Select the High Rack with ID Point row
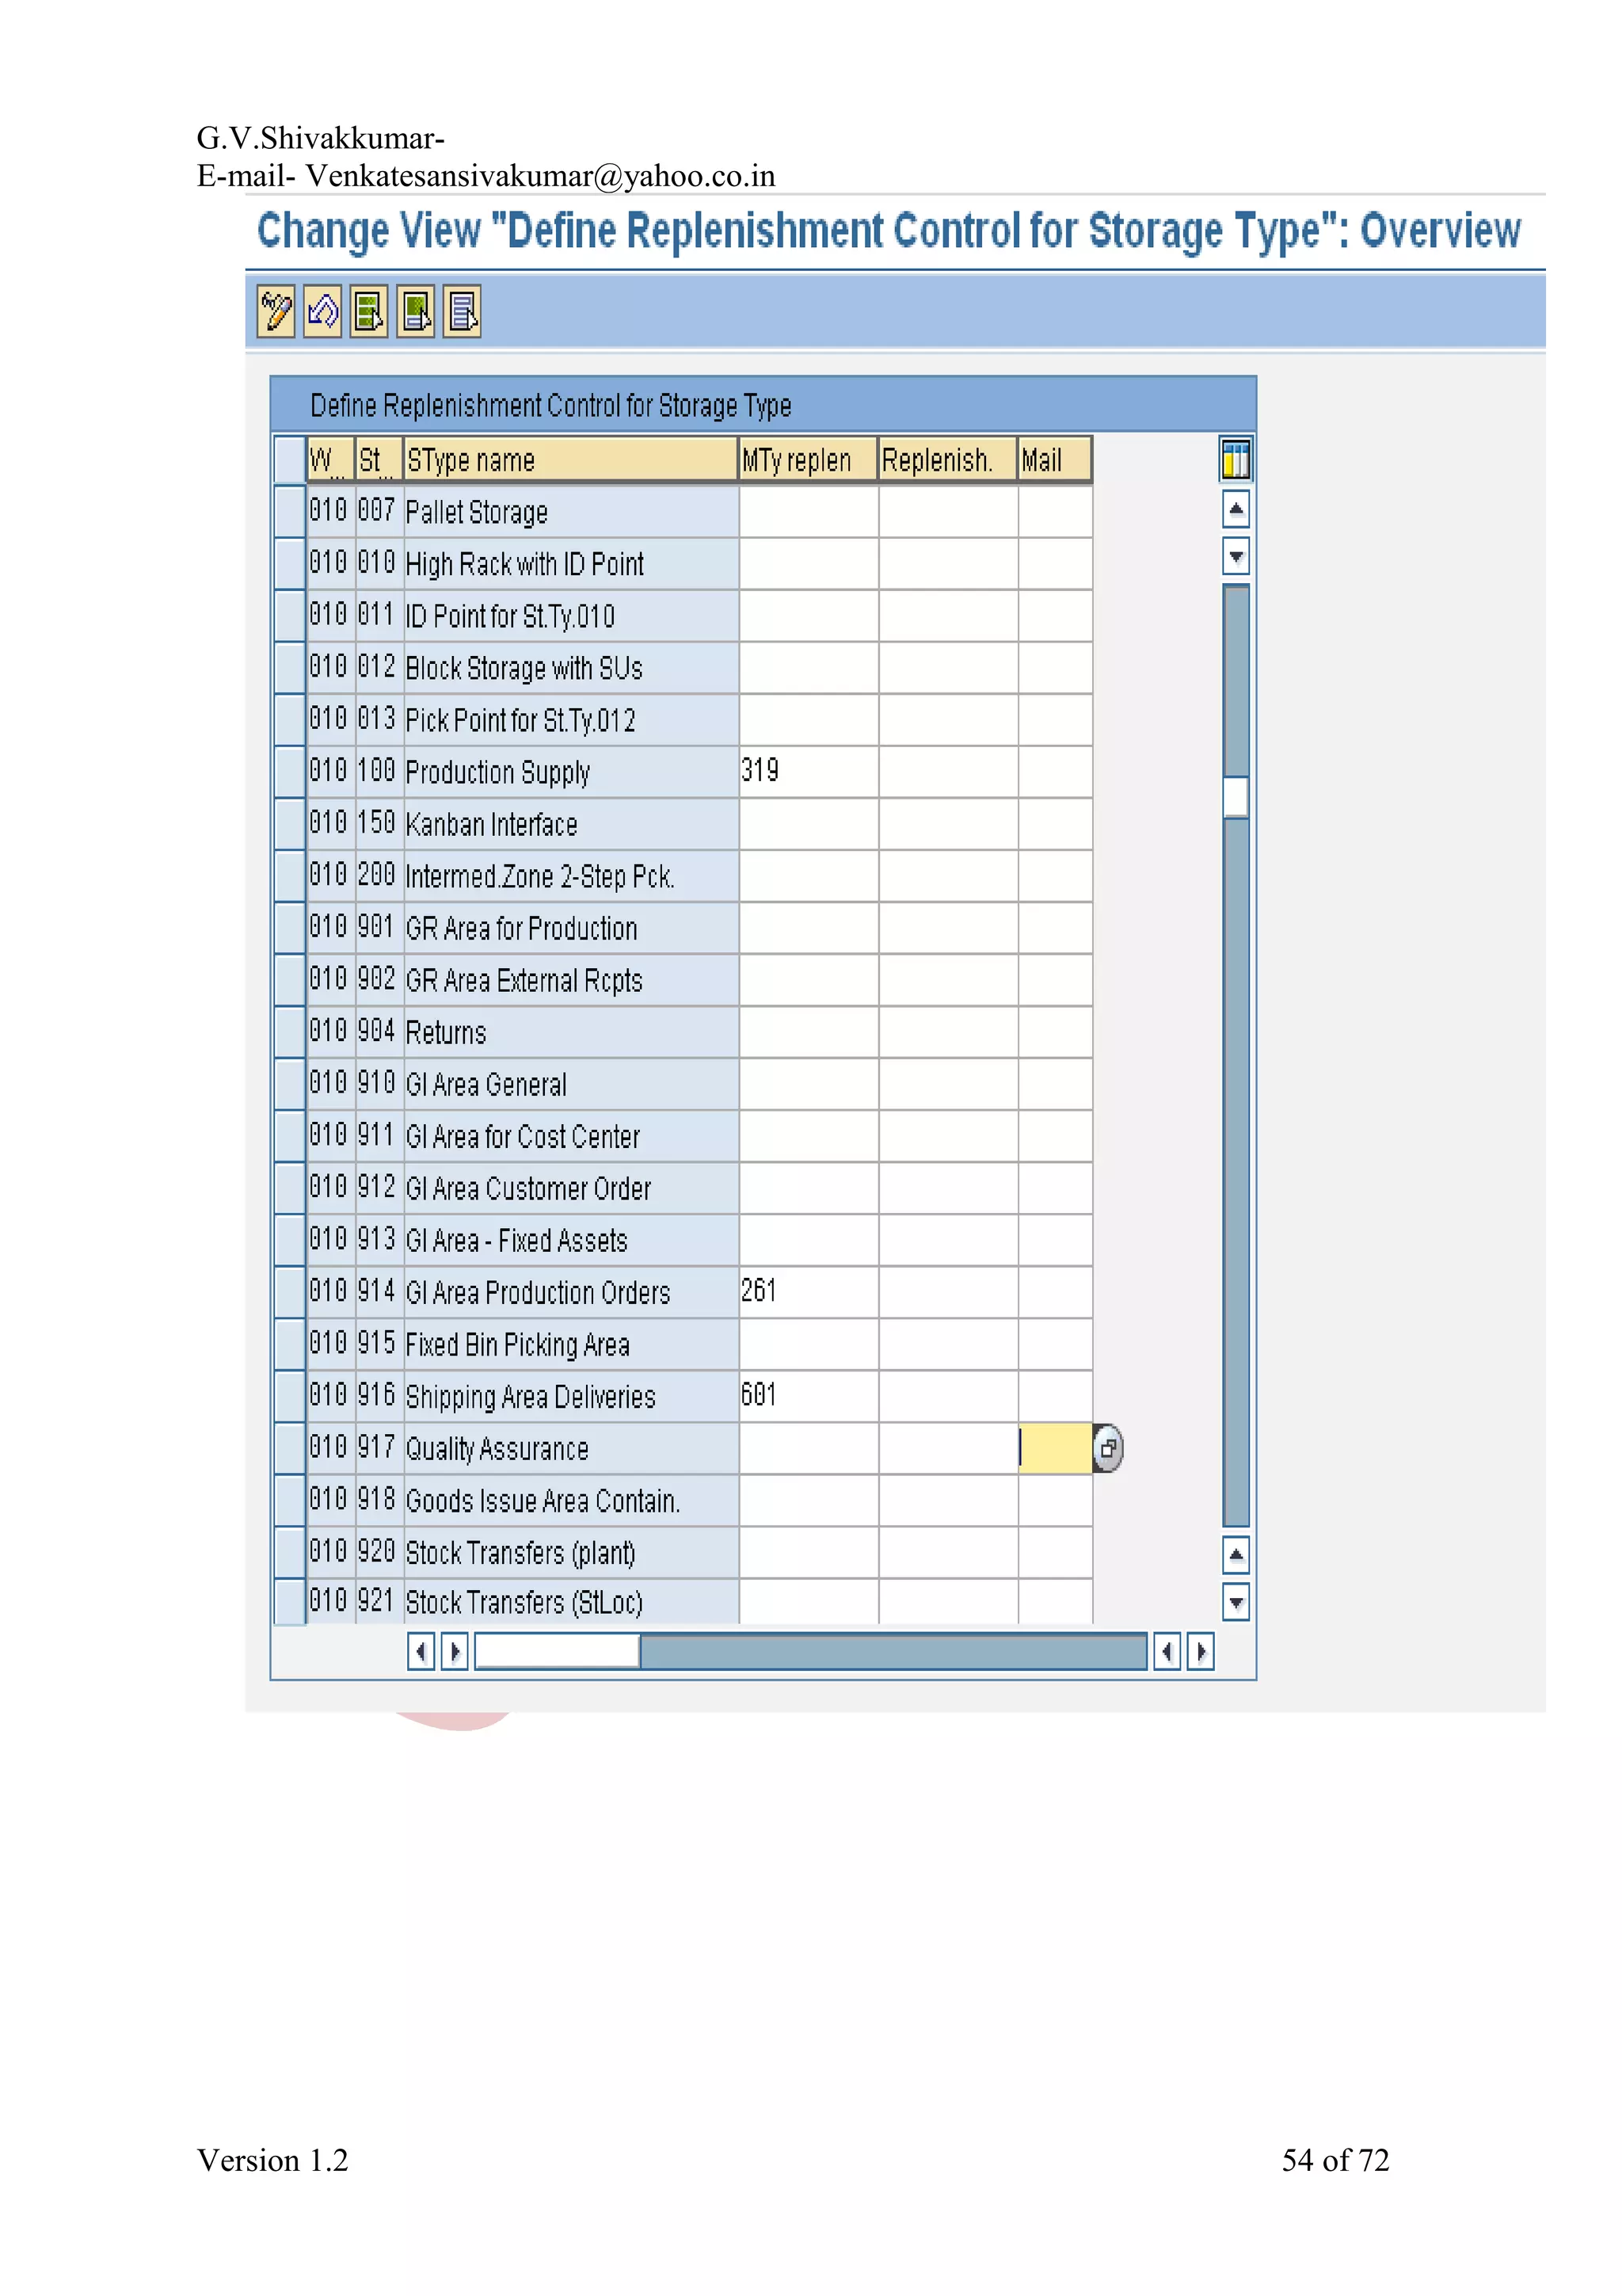This screenshot has height=2296, width=1622. 290,563
